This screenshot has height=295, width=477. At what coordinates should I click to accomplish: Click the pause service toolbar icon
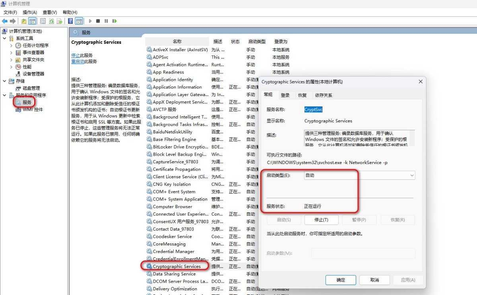(x=106, y=21)
